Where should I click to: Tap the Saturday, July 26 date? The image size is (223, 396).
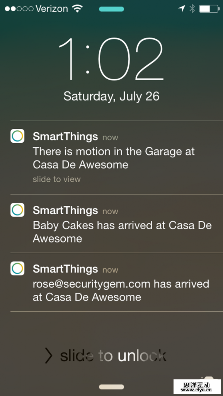[111, 96]
